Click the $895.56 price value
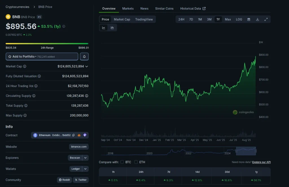Image resolution: width=289 pixels, height=187 pixels. 21,26
